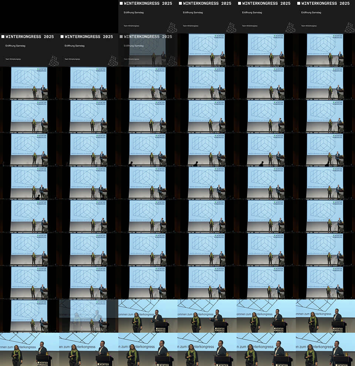Open the frame cross-fading from wide shot to close-up

[89, 316]
